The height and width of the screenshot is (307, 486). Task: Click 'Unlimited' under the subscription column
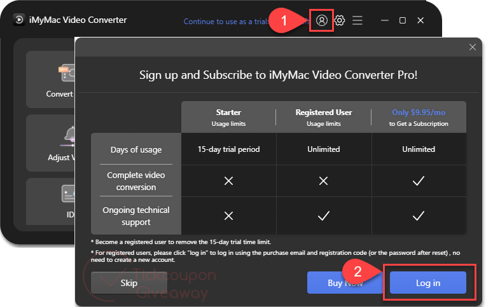tap(419, 149)
